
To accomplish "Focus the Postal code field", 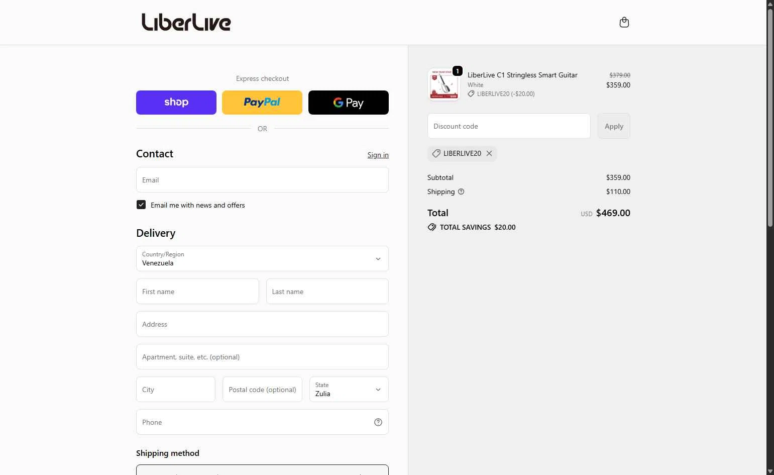I will pyautogui.click(x=262, y=390).
